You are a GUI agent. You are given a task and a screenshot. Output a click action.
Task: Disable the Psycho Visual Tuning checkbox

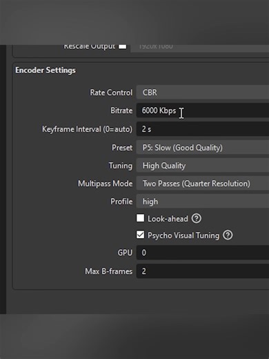[140, 235]
